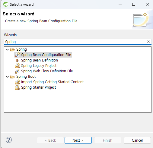Image resolution: width=153 pixels, height=148 pixels.
Task: Clear the wizard filter text with the X
Action: pos(148,42)
